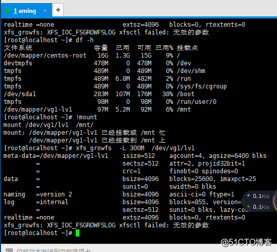Click the 'xfs_growfs -L 300M /dev/vg1/lv1' command

[x=135, y=148]
